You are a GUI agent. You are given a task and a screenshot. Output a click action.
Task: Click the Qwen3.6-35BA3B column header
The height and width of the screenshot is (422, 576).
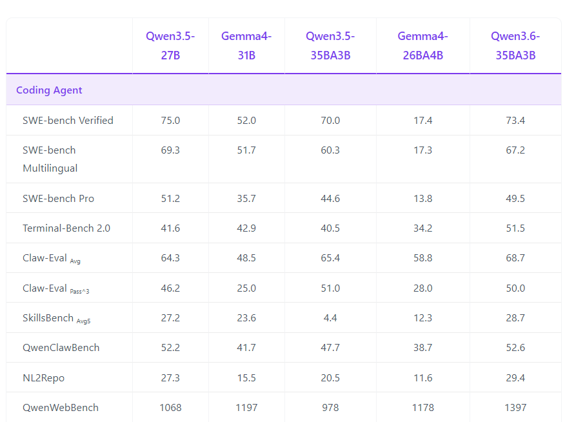click(x=515, y=46)
